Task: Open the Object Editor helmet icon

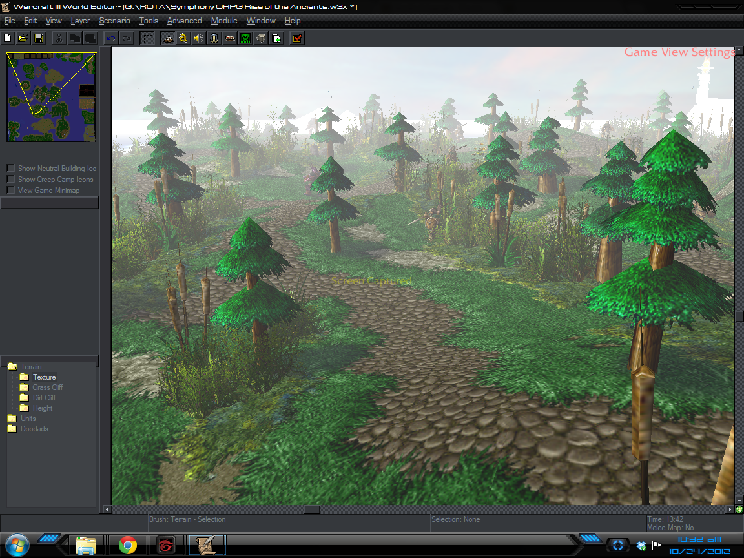Action: click(x=214, y=38)
